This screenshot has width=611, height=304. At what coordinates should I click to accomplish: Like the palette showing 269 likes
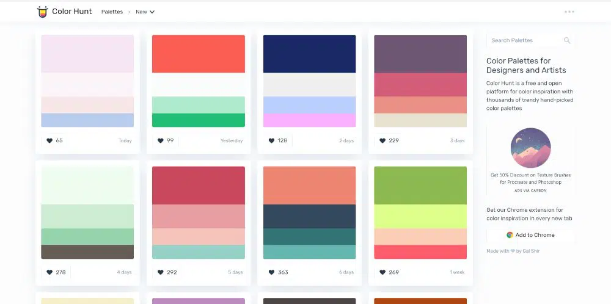pos(382,272)
